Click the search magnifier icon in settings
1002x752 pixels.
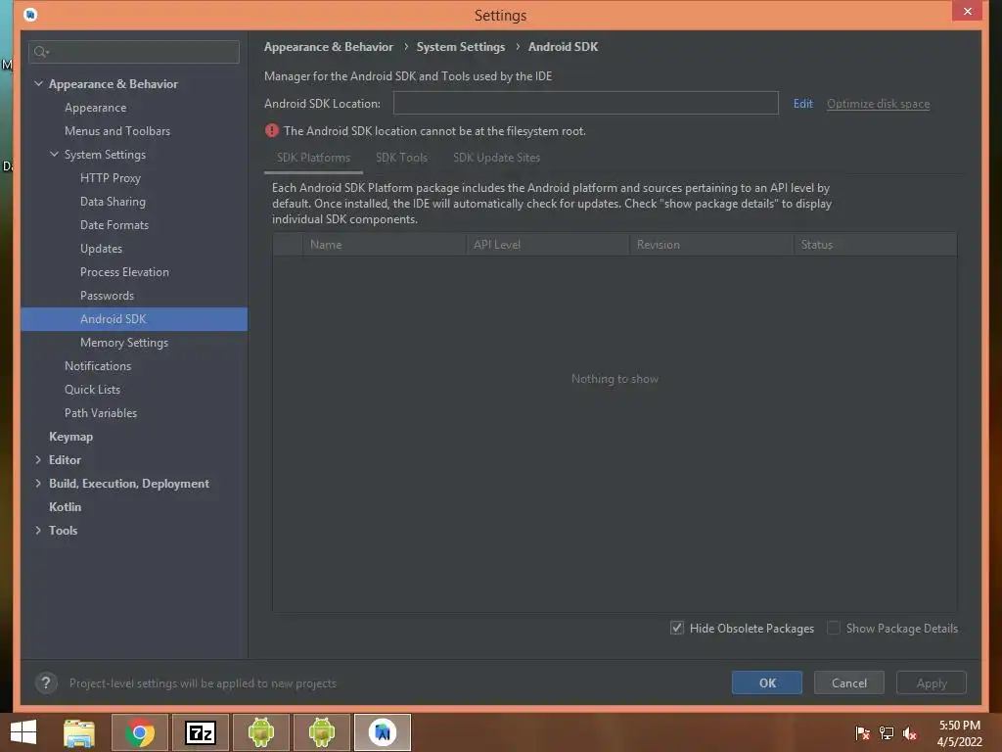(x=41, y=52)
